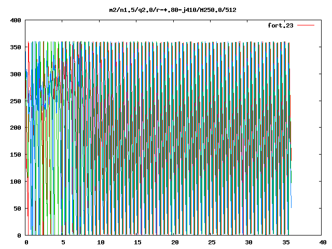Click the x-axis label 10
This screenshot has width=332, height=249.
[101, 242]
